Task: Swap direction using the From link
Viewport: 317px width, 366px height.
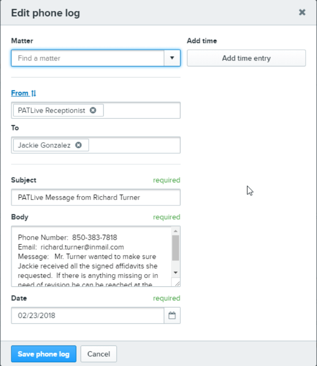Action: tap(24, 93)
